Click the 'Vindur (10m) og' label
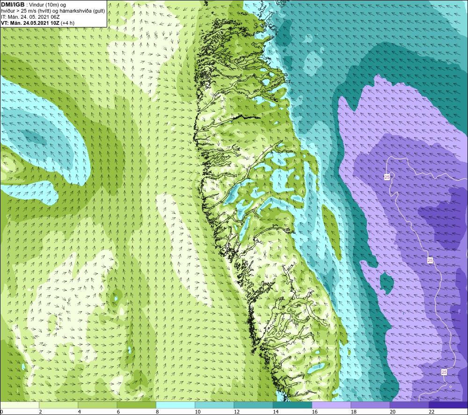Viewport: 468px width, 415px height. 47,5
